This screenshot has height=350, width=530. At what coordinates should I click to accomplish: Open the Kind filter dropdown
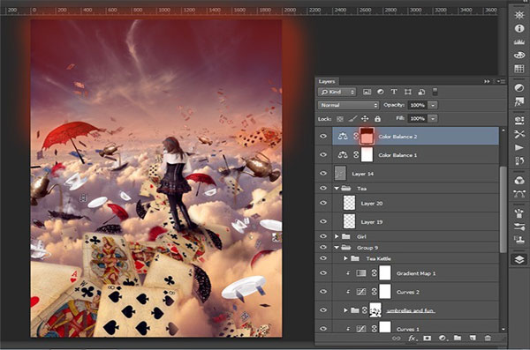[337, 92]
